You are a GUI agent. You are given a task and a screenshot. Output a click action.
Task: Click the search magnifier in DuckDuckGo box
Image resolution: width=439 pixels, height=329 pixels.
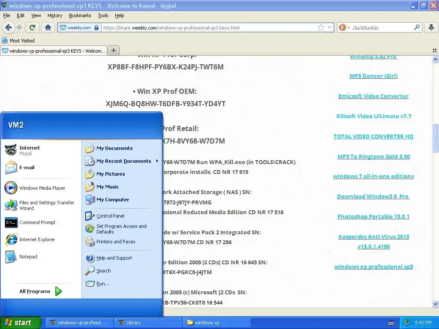click(x=417, y=27)
